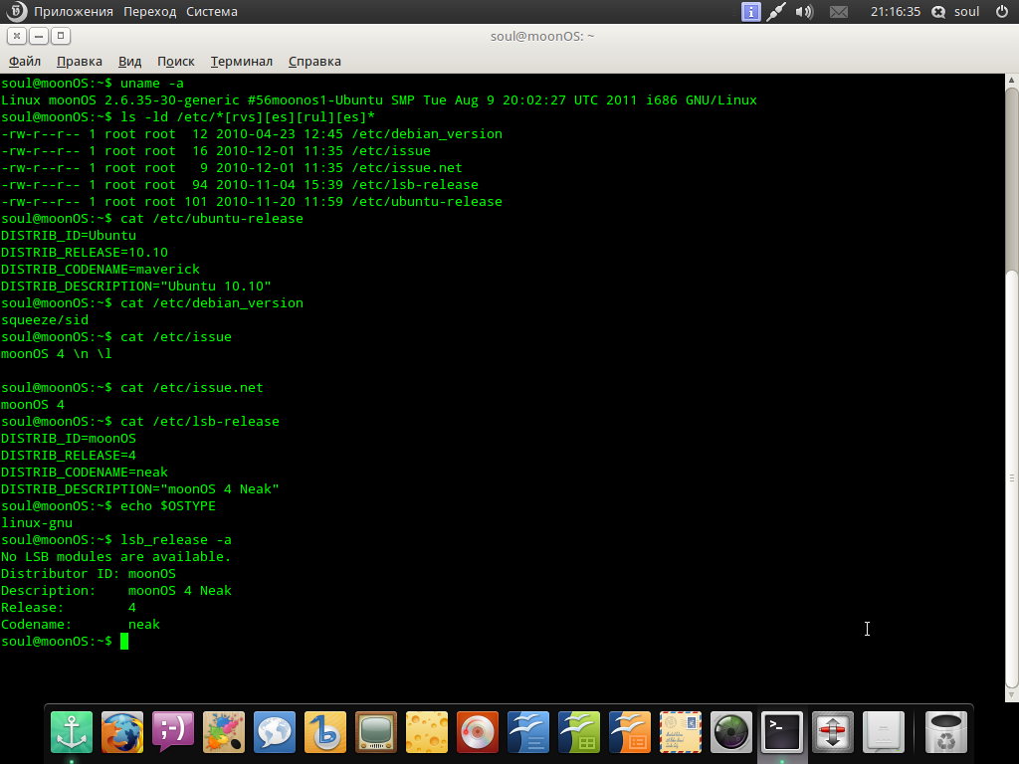This screenshot has width=1019, height=764.
Task: Click the /etc/lsb-release listing row
Action: [240, 184]
